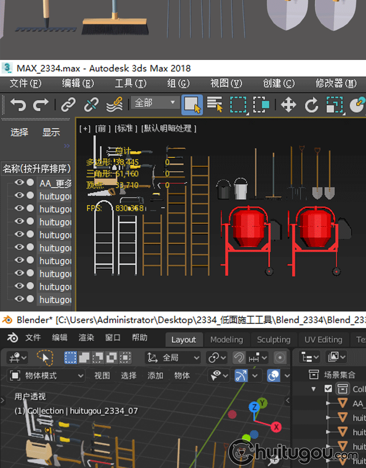This screenshot has width=366, height=468.
Task: Toggle Blender's snapping magnet button
Action: click(x=239, y=358)
